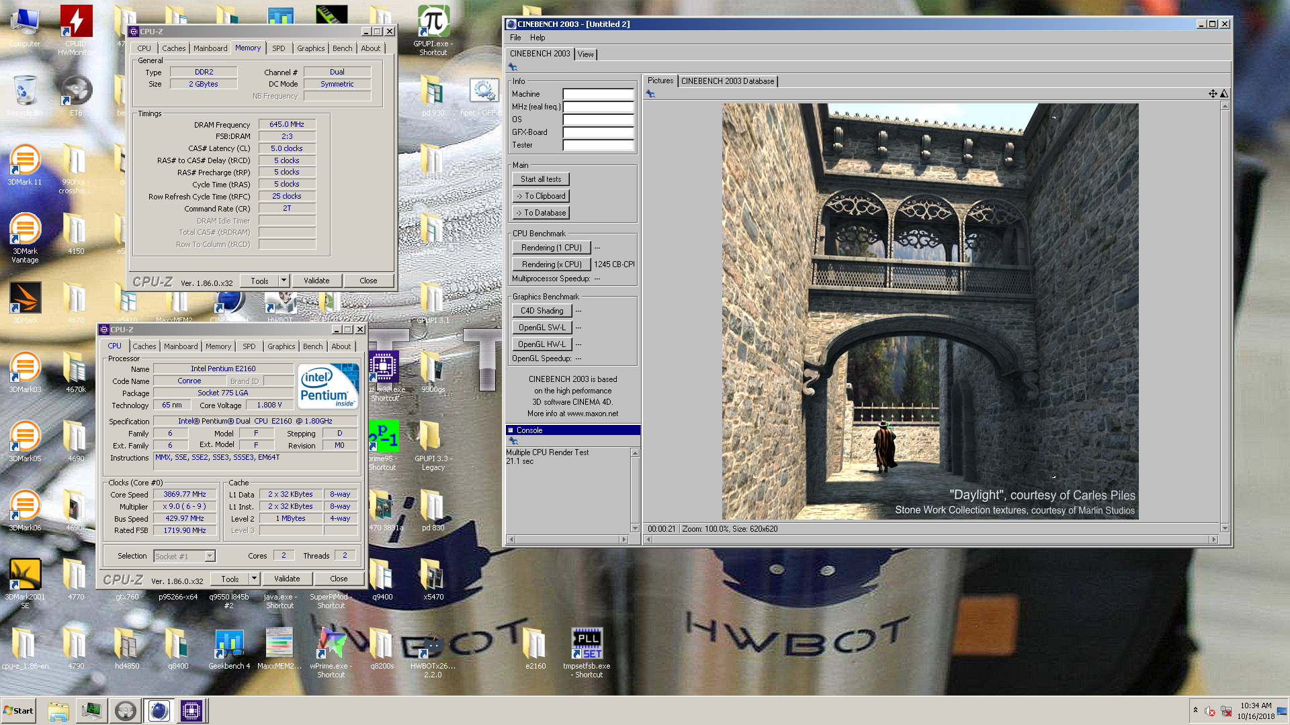Click the Windows Explorer taskbar icon
This screenshot has height=725, width=1290.
pos(58,711)
